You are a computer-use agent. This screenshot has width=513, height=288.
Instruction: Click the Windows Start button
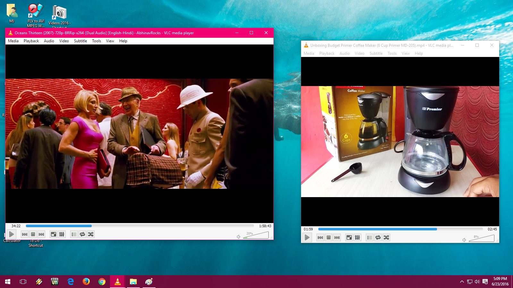click(x=6, y=282)
